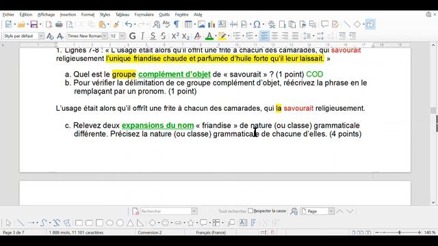Expand the numbered list options arrow

click(x=256, y=36)
